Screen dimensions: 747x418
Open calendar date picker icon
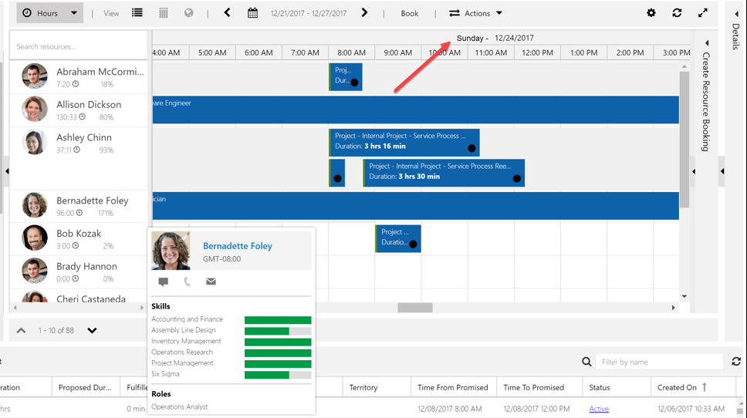coord(252,13)
